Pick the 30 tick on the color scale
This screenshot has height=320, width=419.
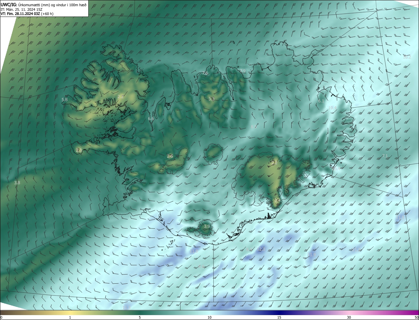tap(349, 317)
